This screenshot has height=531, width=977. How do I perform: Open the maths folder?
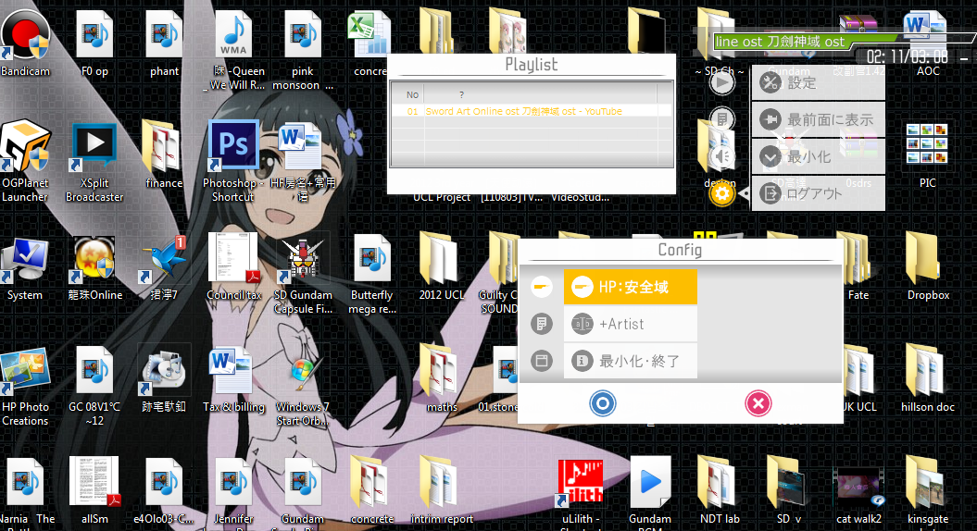[441, 379]
